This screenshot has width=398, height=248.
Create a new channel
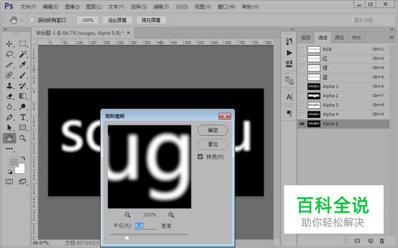tap(370, 241)
